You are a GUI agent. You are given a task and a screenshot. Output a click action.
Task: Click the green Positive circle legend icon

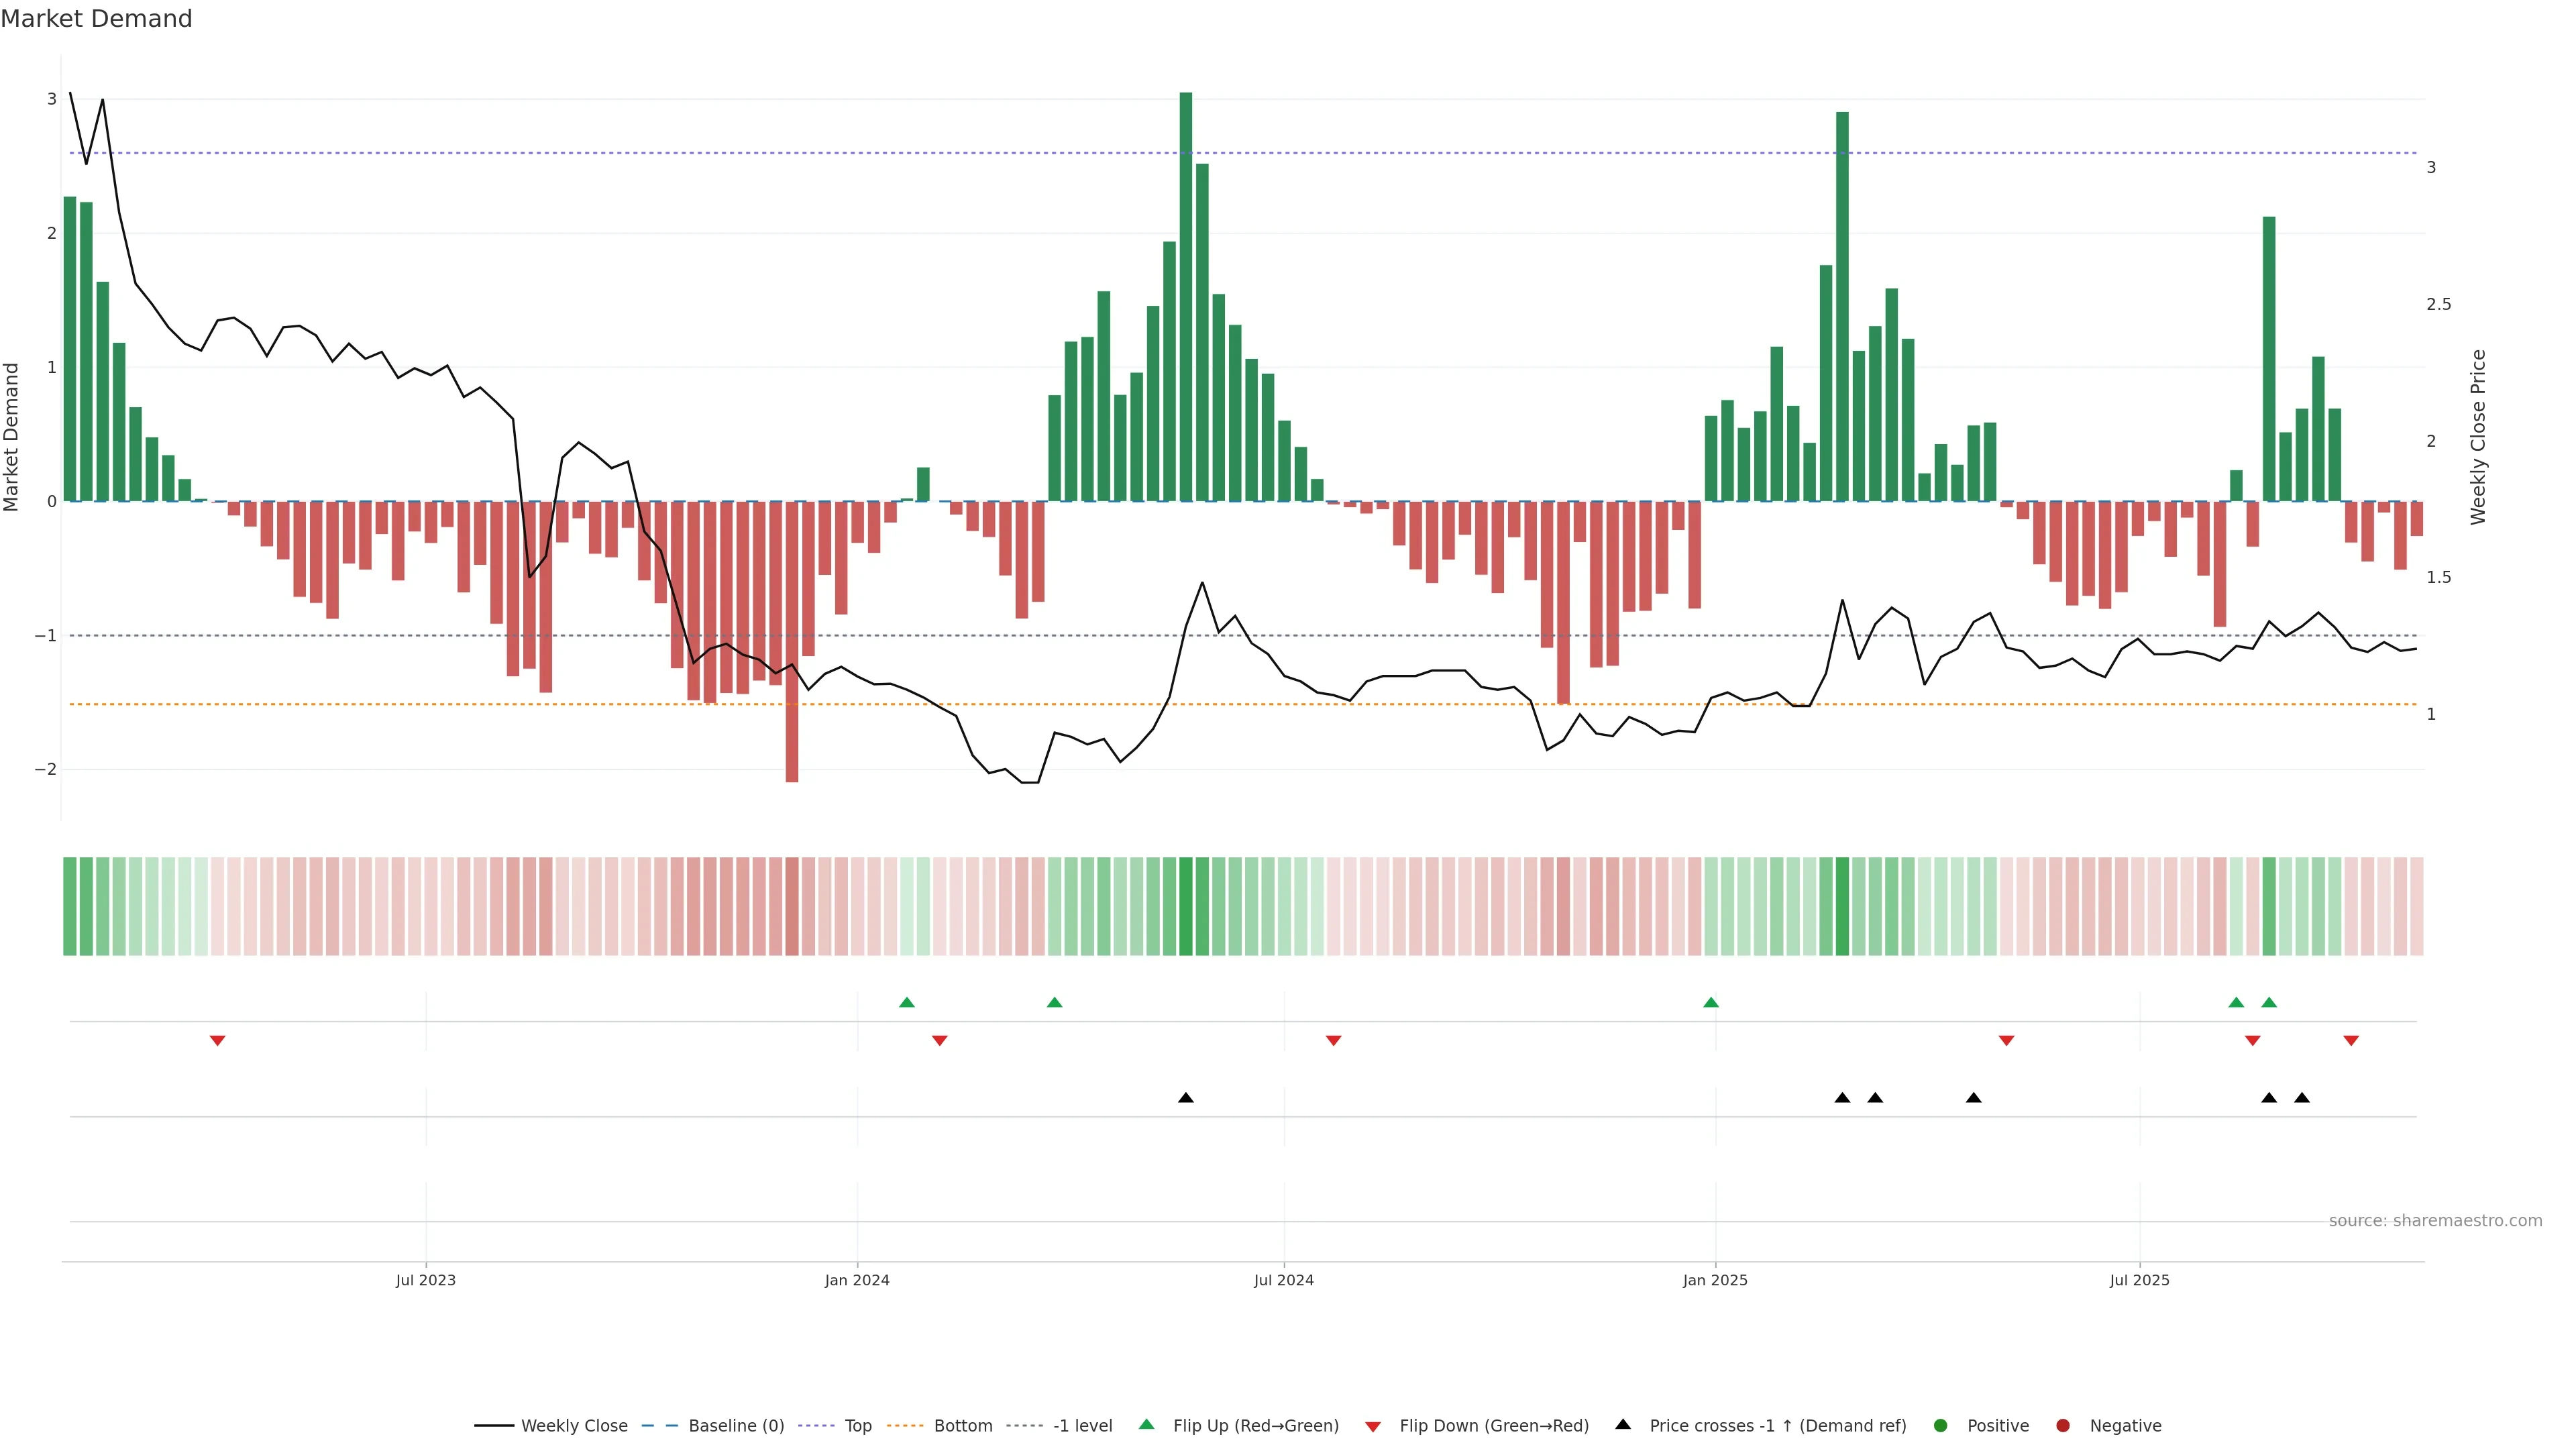(1941, 1425)
